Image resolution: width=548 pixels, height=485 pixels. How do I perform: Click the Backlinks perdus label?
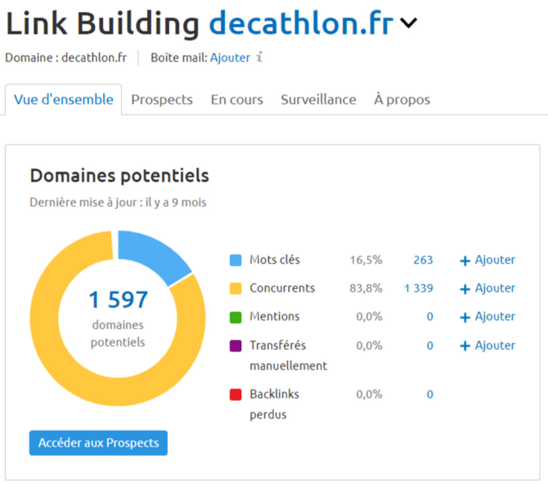click(274, 405)
